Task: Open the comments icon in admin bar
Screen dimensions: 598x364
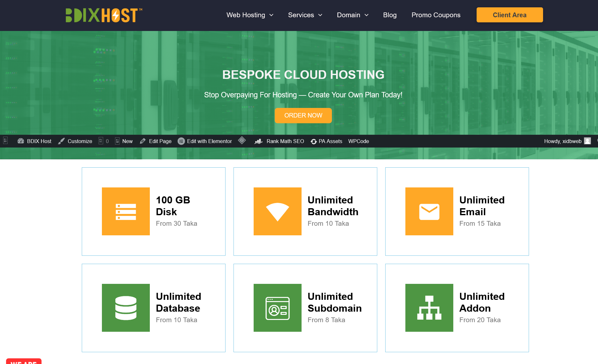Action: [101, 141]
